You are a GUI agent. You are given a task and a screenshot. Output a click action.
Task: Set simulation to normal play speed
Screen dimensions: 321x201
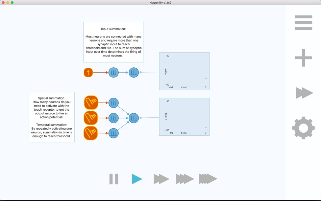click(137, 179)
